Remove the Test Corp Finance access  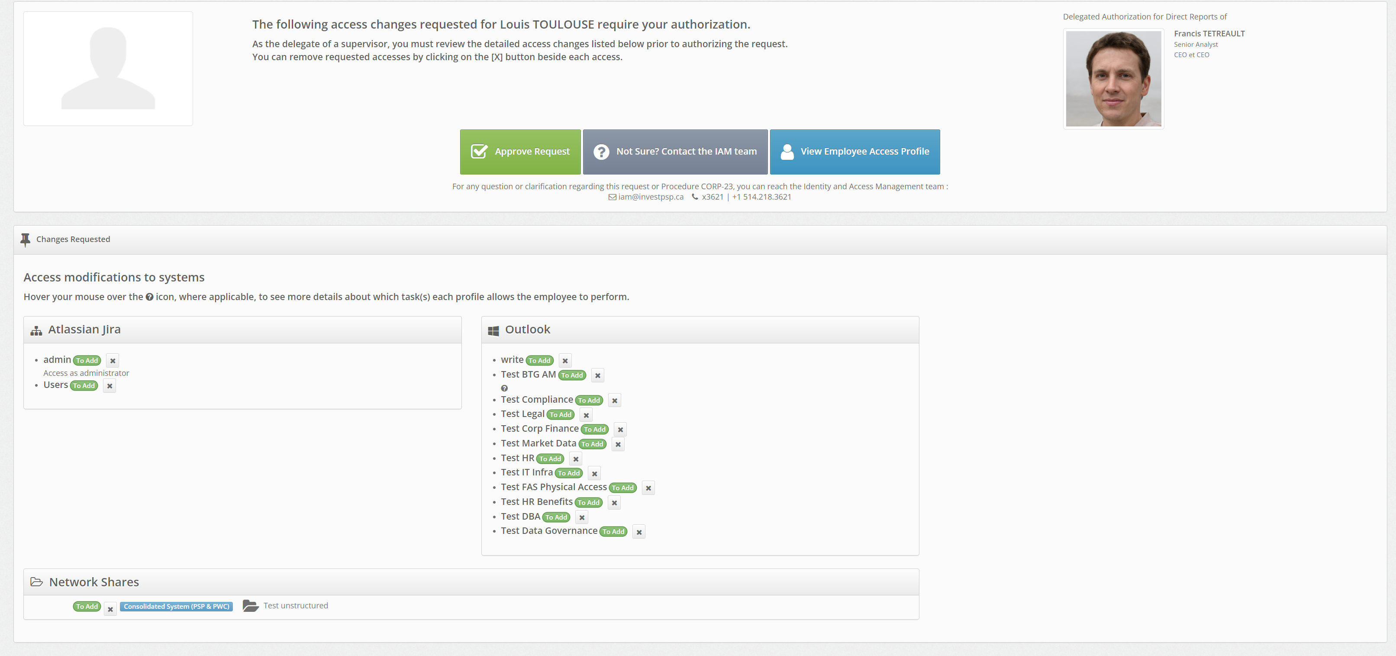620,430
